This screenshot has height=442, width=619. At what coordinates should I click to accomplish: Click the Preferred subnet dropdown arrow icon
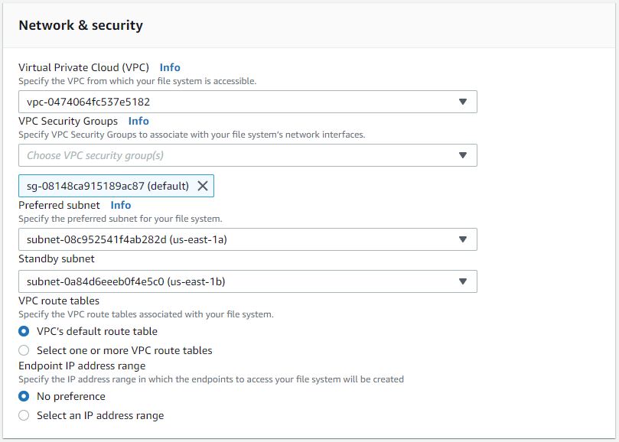tap(462, 239)
